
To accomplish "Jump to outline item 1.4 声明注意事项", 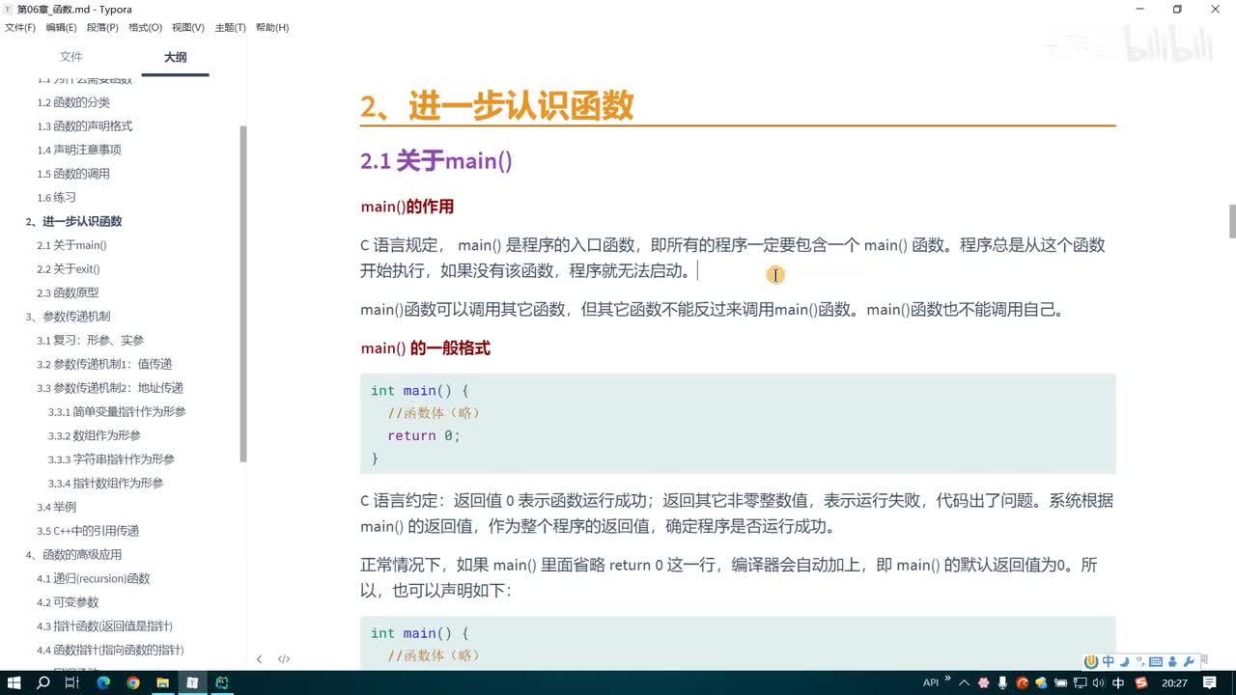I will pos(79,150).
